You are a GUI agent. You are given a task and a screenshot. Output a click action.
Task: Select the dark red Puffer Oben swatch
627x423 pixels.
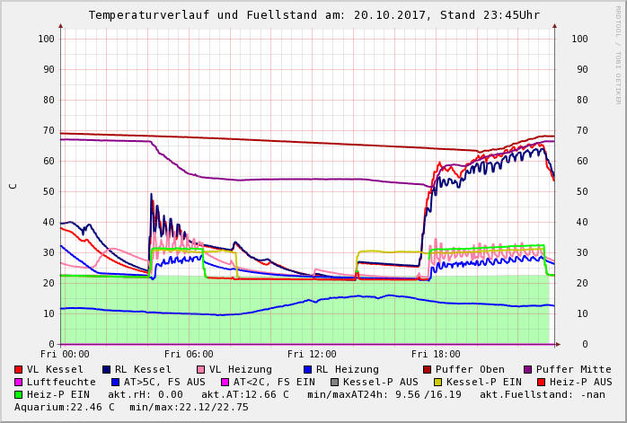[x=428, y=369]
